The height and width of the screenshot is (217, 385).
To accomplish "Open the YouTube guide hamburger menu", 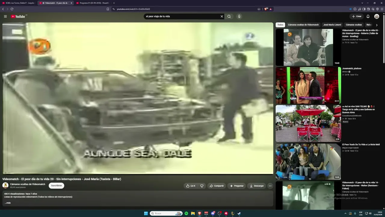I will pos(5,17).
